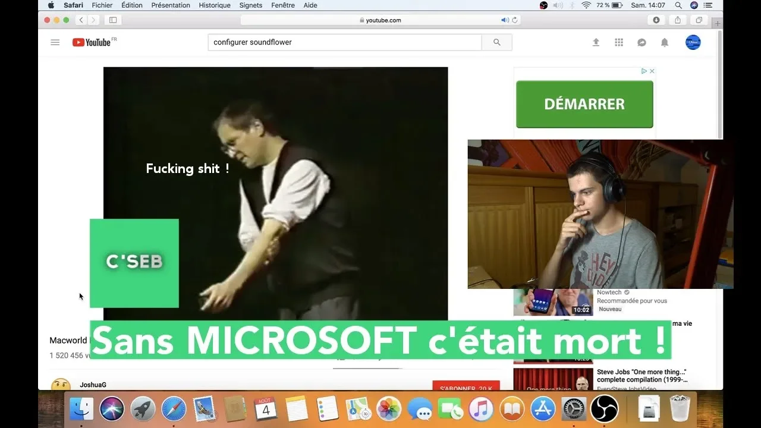
Task: Open Calendar showing 4 in Dock
Action: tap(266, 408)
